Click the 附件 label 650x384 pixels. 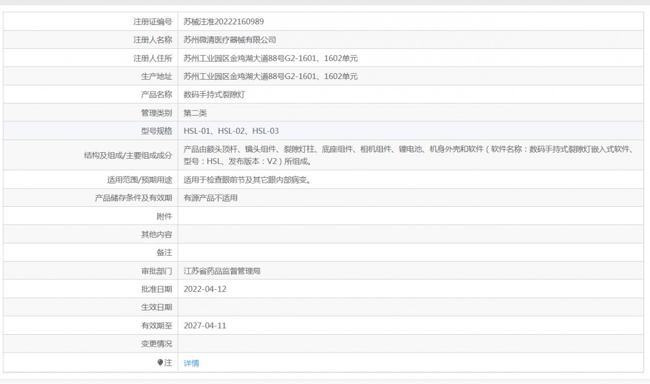pyautogui.click(x=164, y=216)
